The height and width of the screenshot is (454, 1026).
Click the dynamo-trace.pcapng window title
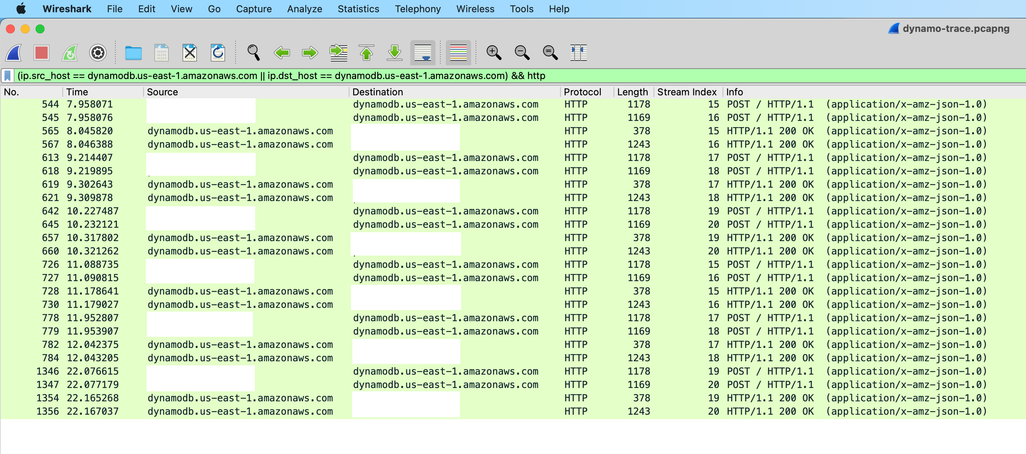click(x=956, y=29)
